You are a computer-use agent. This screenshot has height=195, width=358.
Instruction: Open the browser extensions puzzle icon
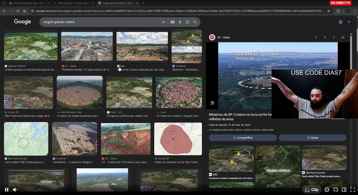[338, 11]
